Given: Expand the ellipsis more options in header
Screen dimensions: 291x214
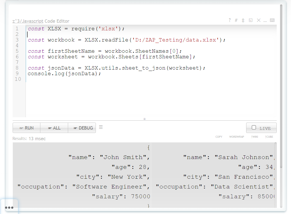Looking at the screenshot, I should click(x=265, y=21).
